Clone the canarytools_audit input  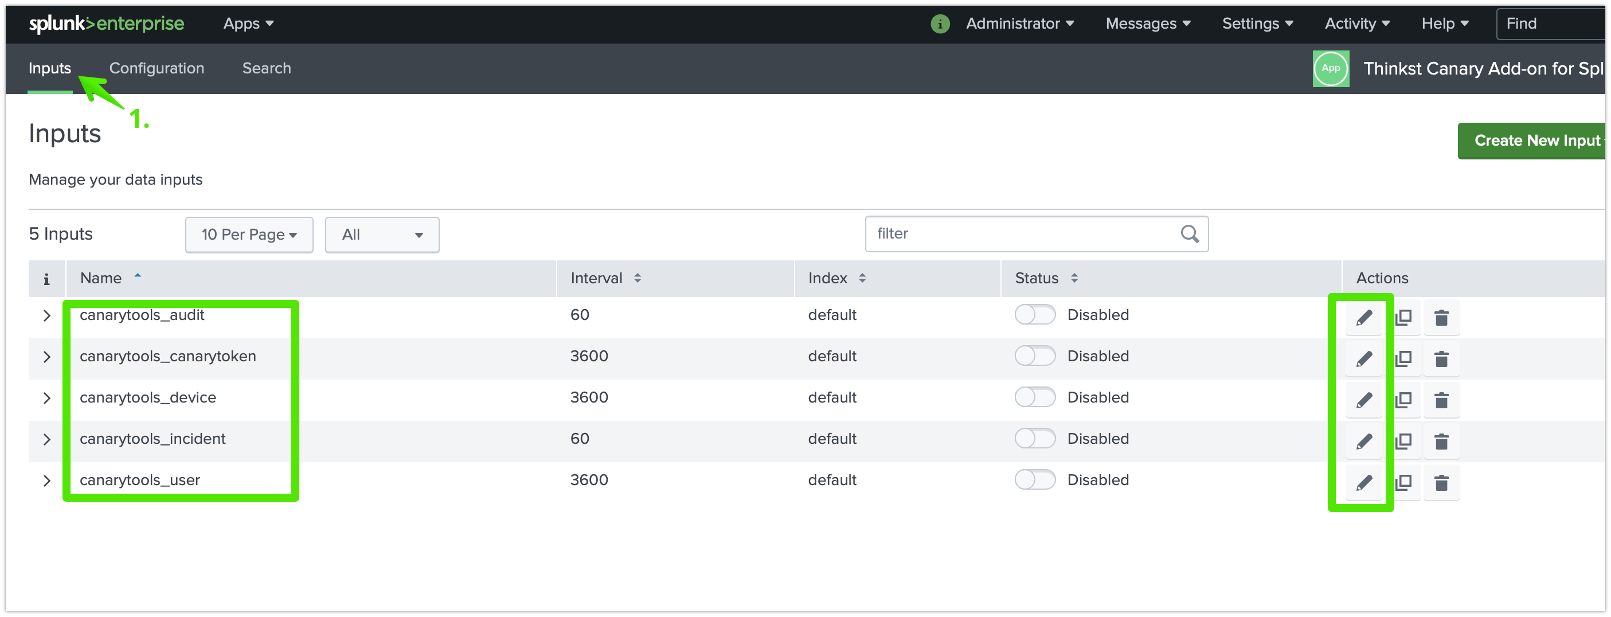point(1403,317)
